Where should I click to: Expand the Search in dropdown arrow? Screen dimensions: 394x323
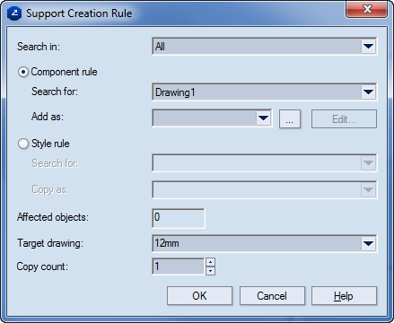(368, 47)
